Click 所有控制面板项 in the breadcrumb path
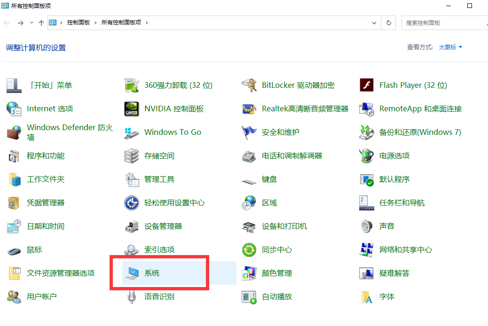Viewport: 488px width, 326px height. [x=122, y=23]
